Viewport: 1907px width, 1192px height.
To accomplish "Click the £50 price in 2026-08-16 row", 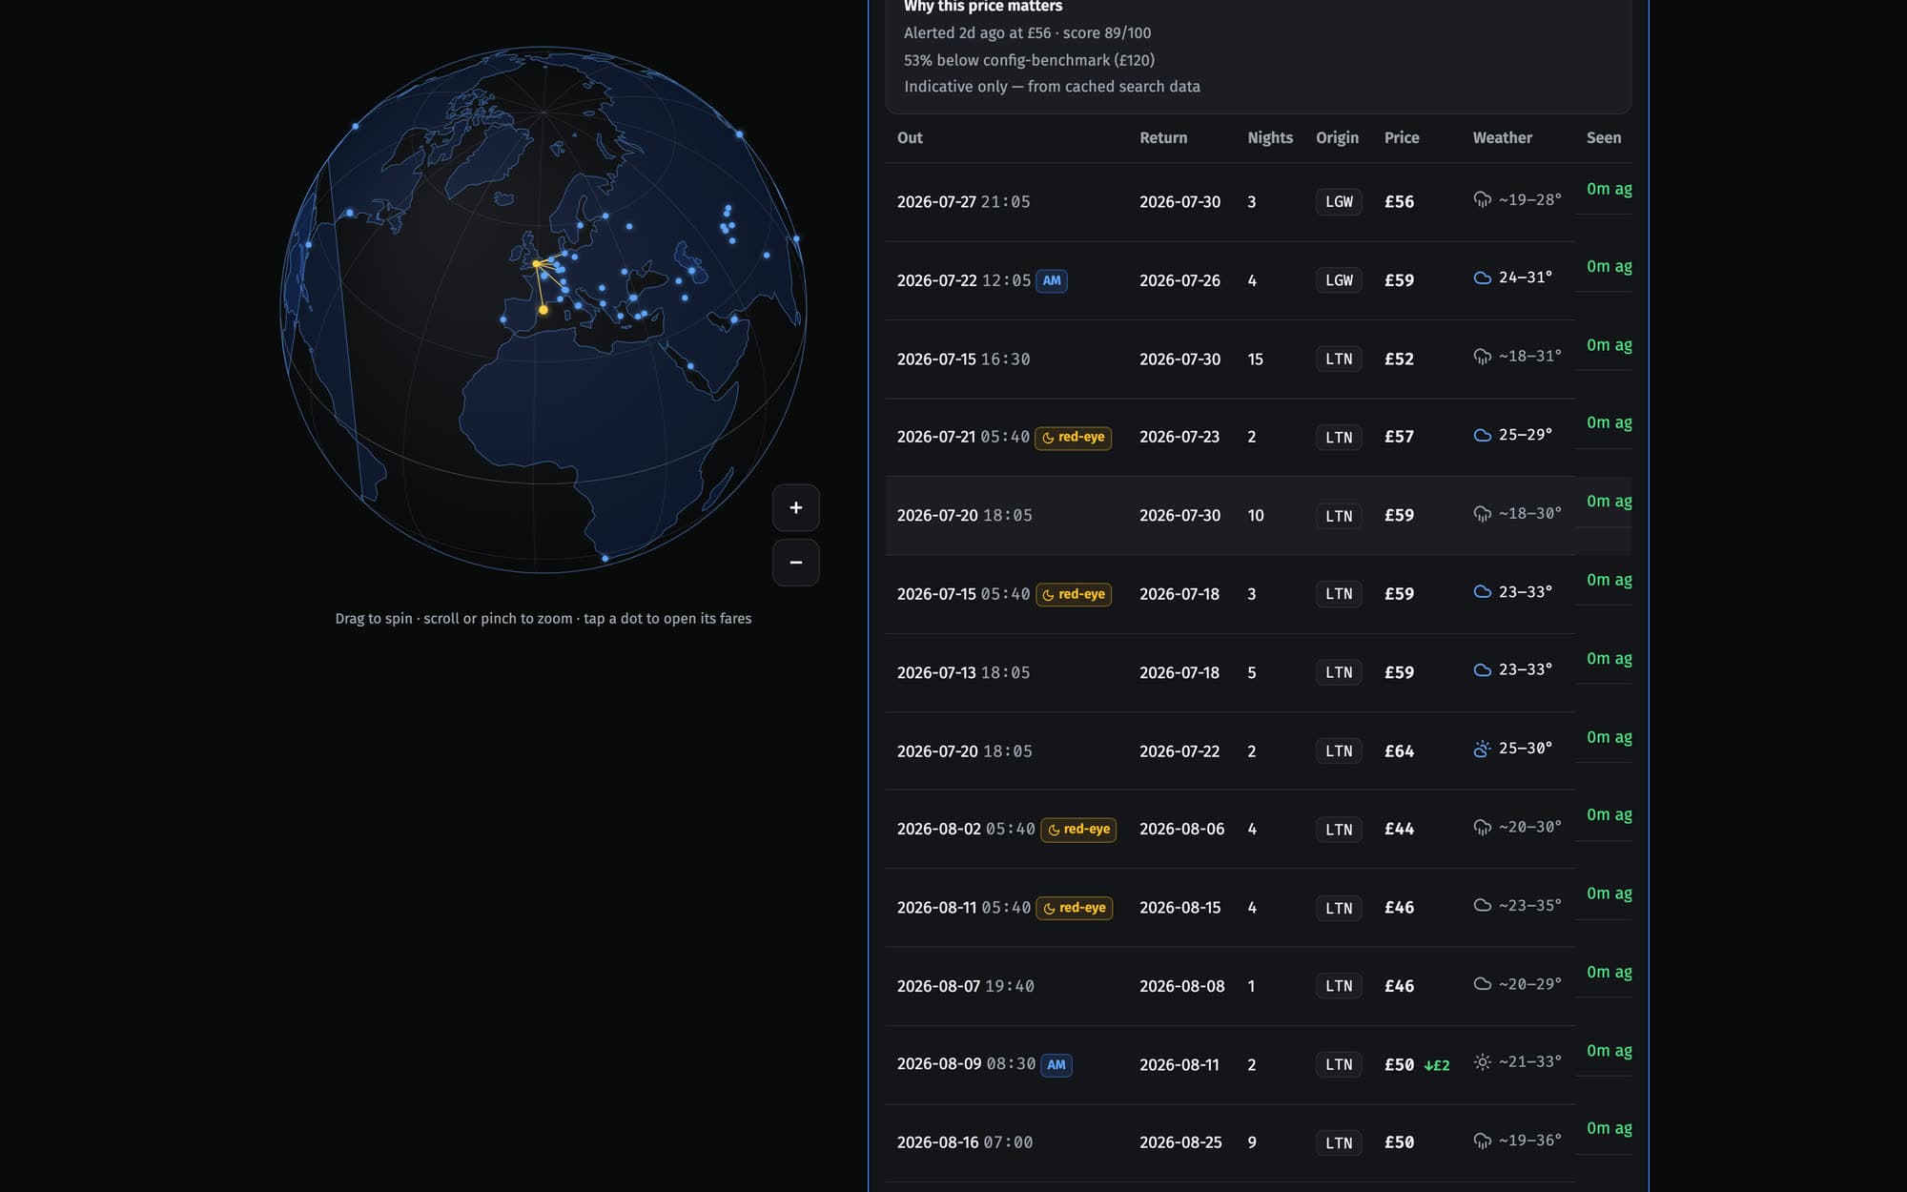I will coord(1399,1142).
